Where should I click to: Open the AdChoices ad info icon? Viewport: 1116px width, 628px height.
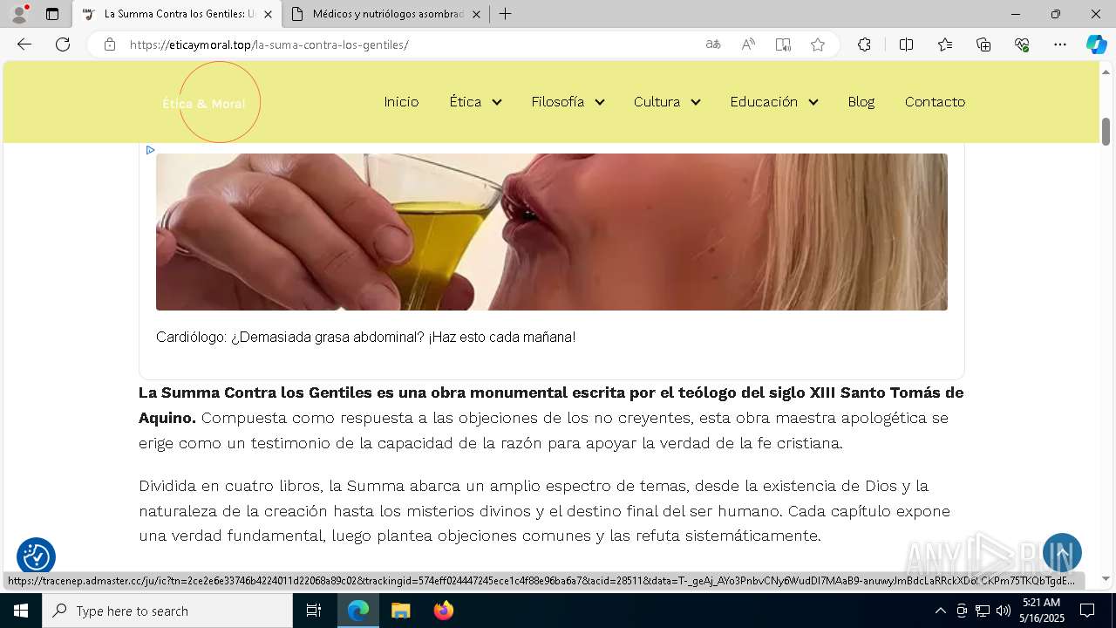pos(150,150)
